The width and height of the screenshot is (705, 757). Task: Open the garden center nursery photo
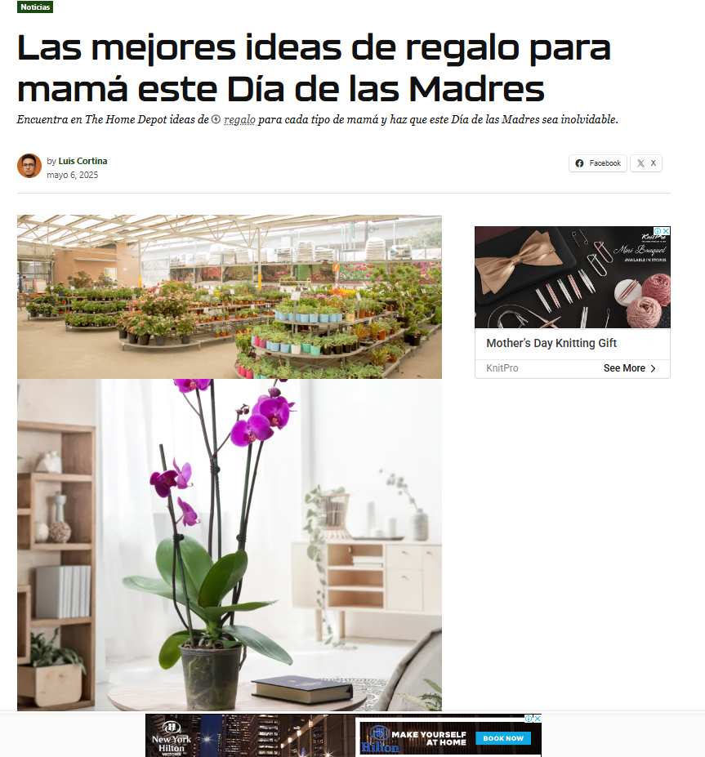(x=230, y=296)
